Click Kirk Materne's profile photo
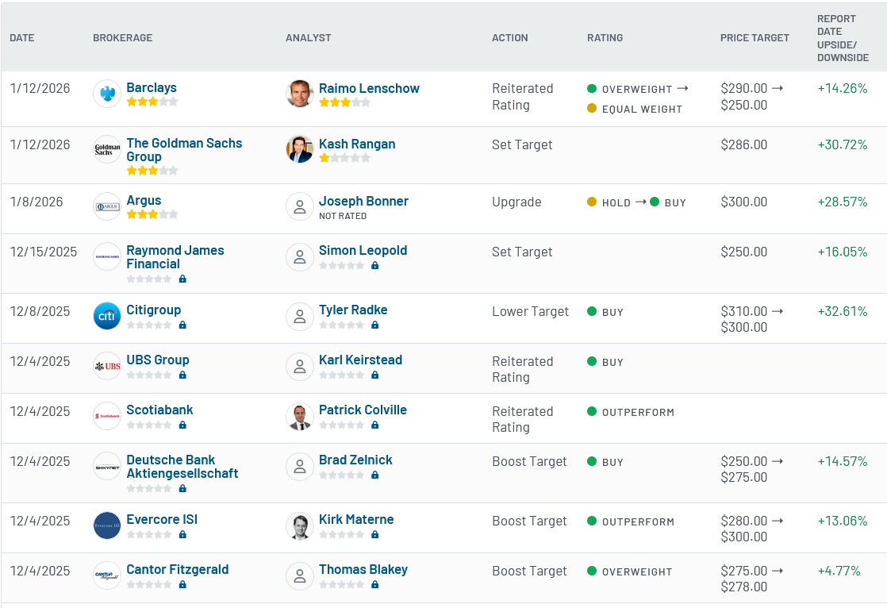 click(x=300, y=526)
